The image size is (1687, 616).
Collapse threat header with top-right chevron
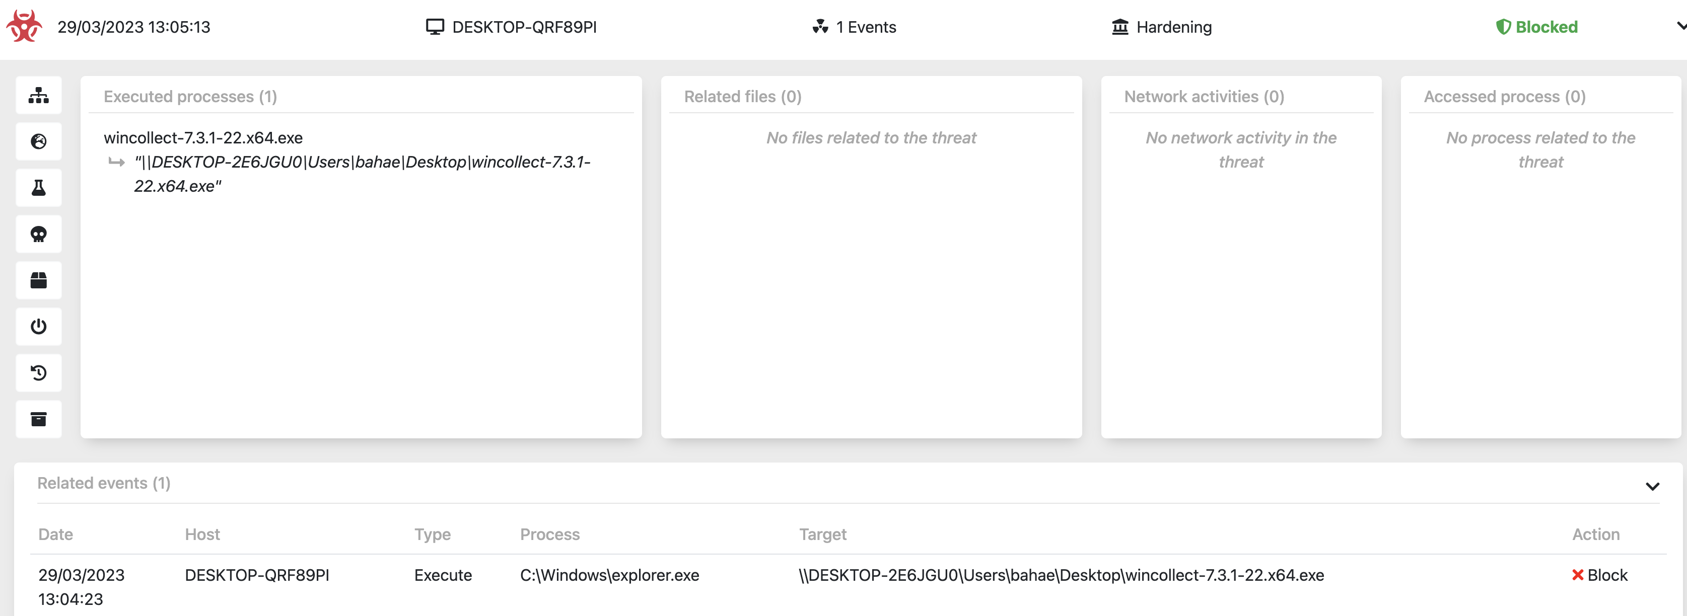[x=1680, y=26]
